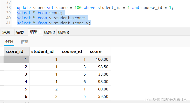Click the course_id column header

(x=74, y=51)
